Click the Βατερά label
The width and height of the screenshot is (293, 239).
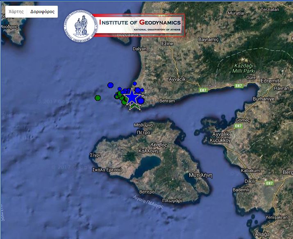click(147, 192)
